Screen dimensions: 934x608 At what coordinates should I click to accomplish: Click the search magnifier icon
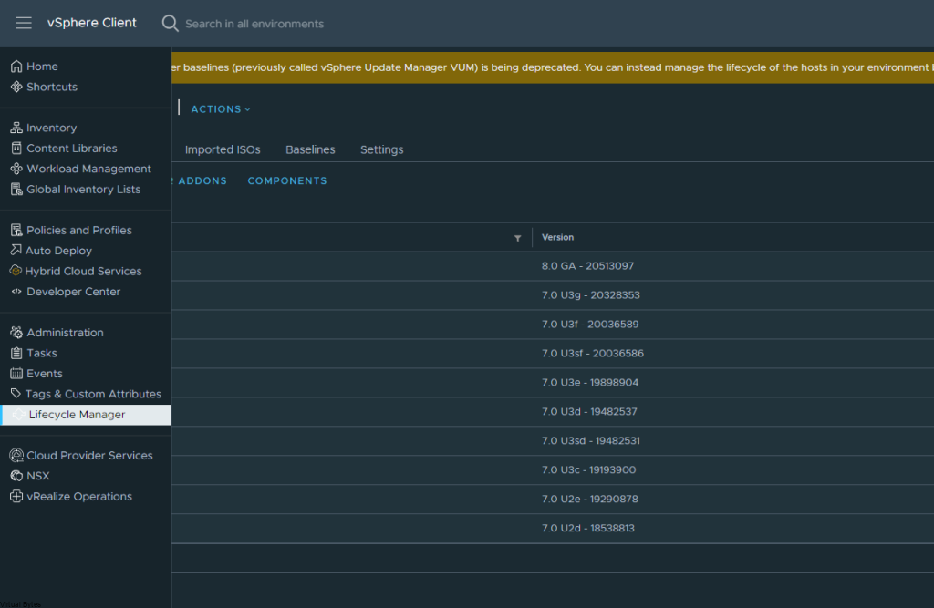pos(170,24)
